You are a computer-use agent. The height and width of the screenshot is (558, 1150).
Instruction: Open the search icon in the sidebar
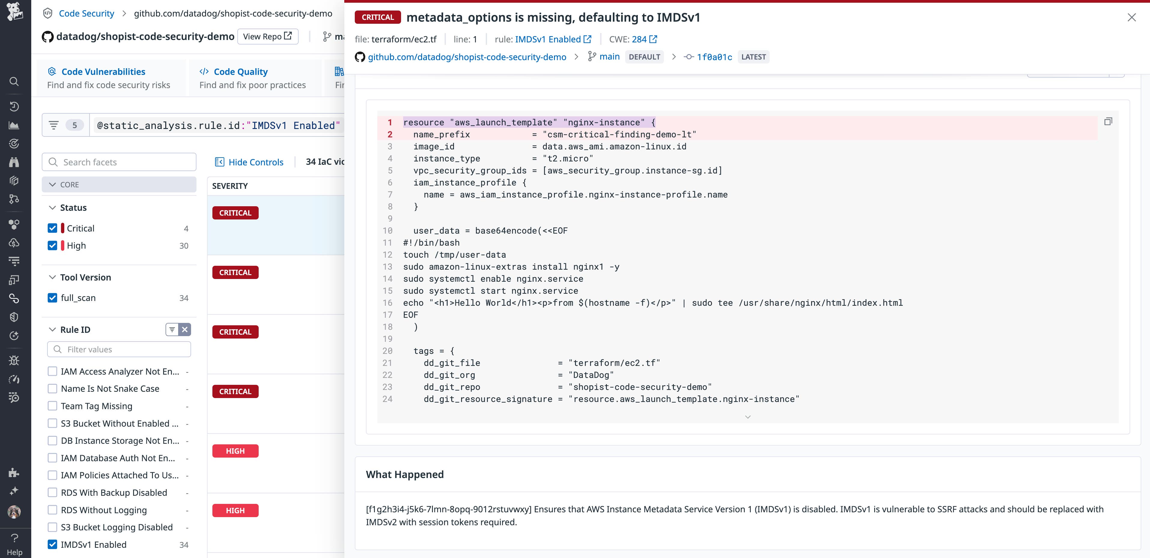pos(14,82)
